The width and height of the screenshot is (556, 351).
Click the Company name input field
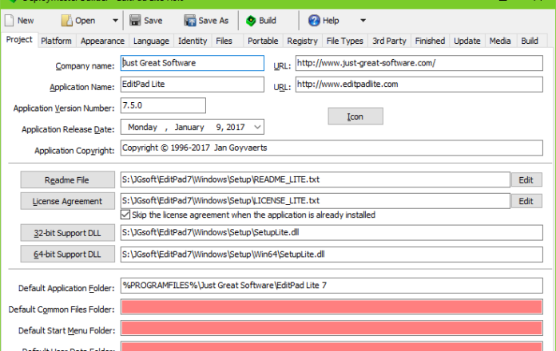coord(193,63)
